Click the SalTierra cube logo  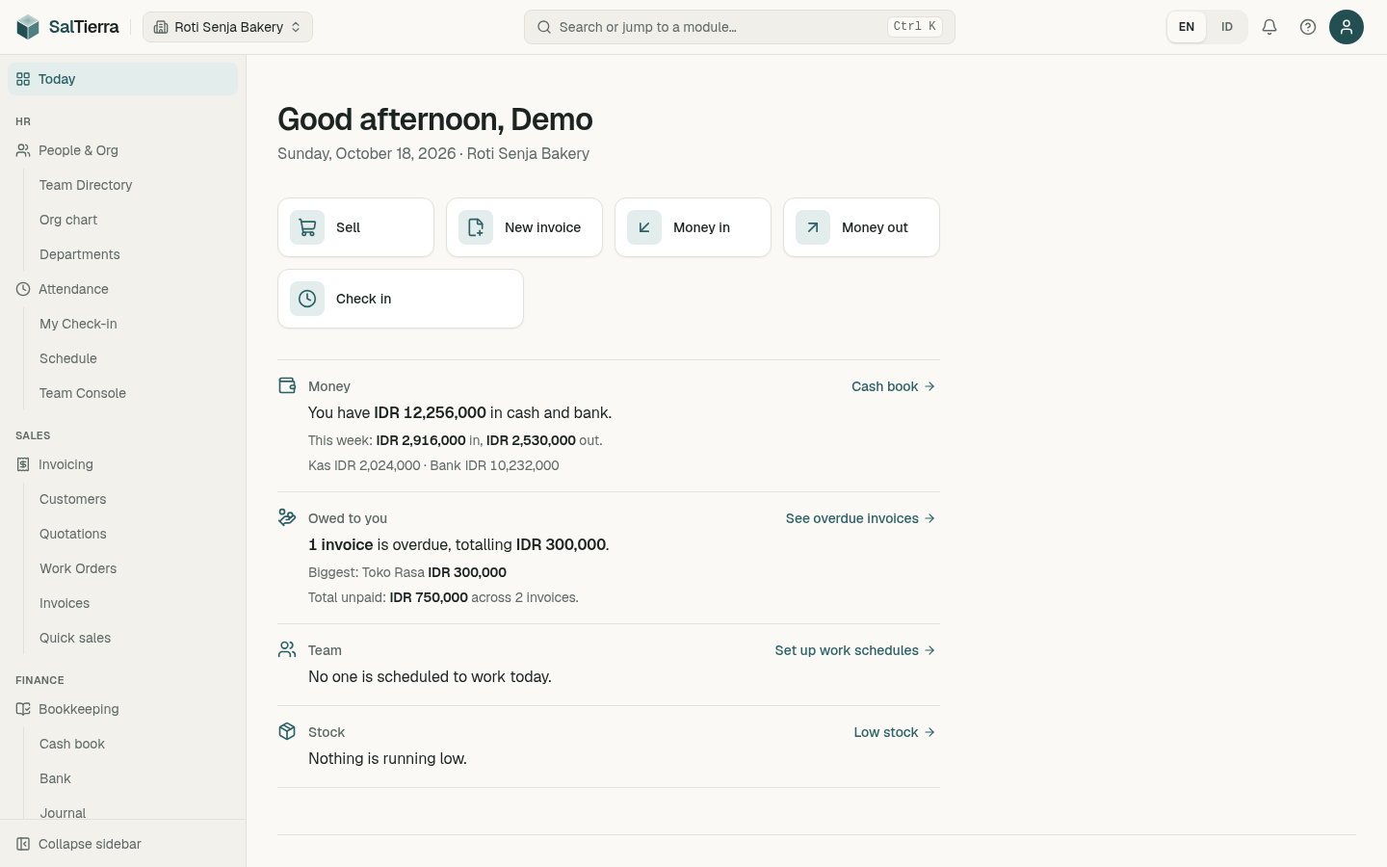point(28,27)
